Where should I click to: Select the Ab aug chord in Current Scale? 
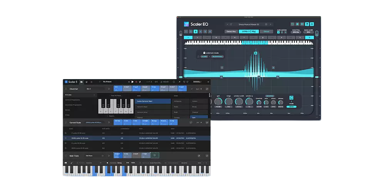coord(155,122)
